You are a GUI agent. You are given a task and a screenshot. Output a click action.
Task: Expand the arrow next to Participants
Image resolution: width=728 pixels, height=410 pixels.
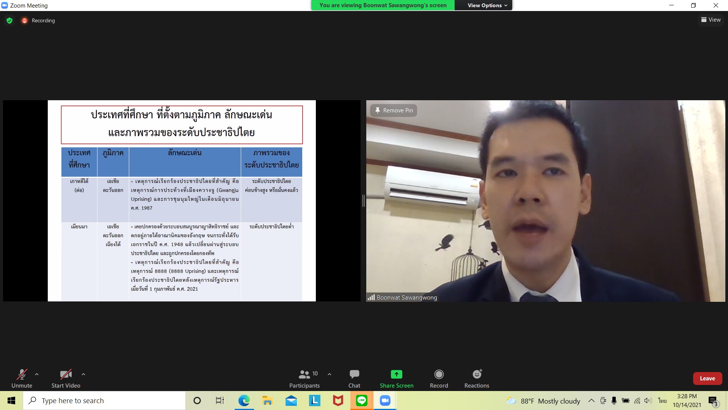(329, 374)
